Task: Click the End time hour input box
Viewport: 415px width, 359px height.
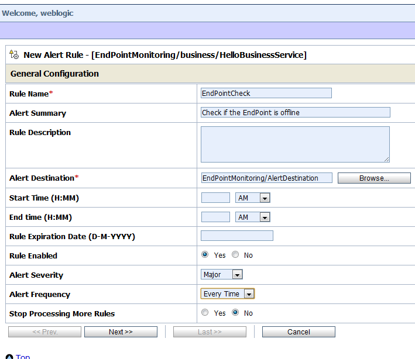Action: (215, 217)
